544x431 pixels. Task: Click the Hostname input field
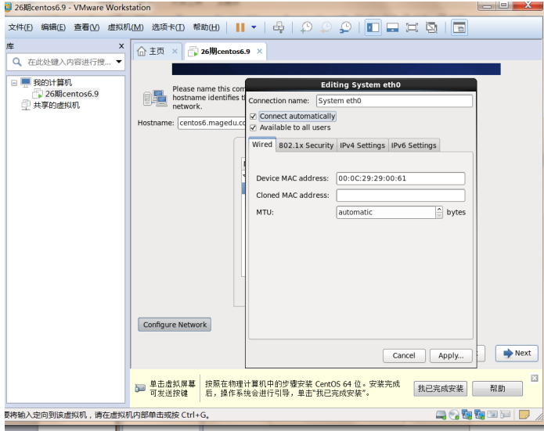pyautogui.click(x=211, y=123)
